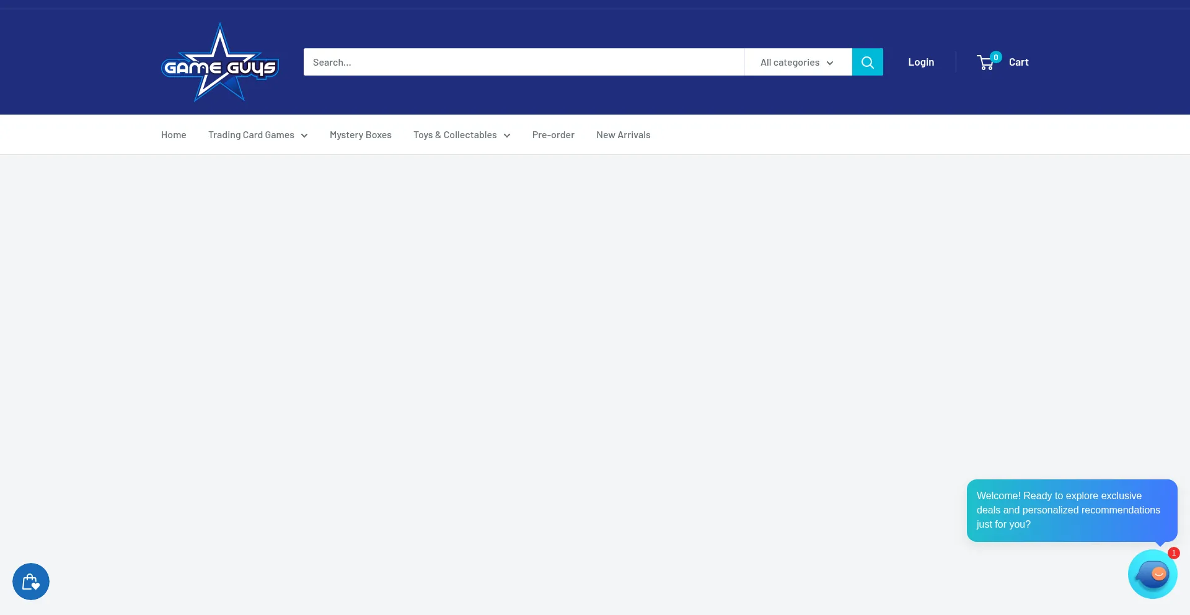
Task: Expand the All categories dropdown
Action: 797,63
